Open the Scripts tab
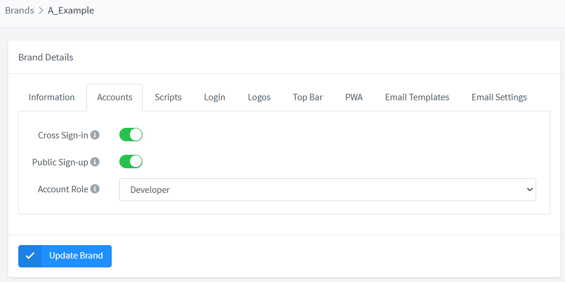 [168, 97]
